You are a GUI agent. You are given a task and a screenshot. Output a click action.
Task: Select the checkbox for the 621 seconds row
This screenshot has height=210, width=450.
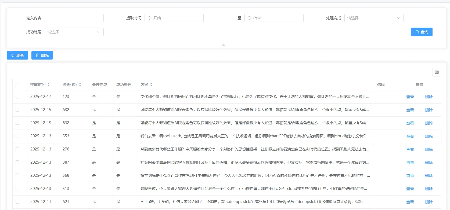[x=17, y=202]
